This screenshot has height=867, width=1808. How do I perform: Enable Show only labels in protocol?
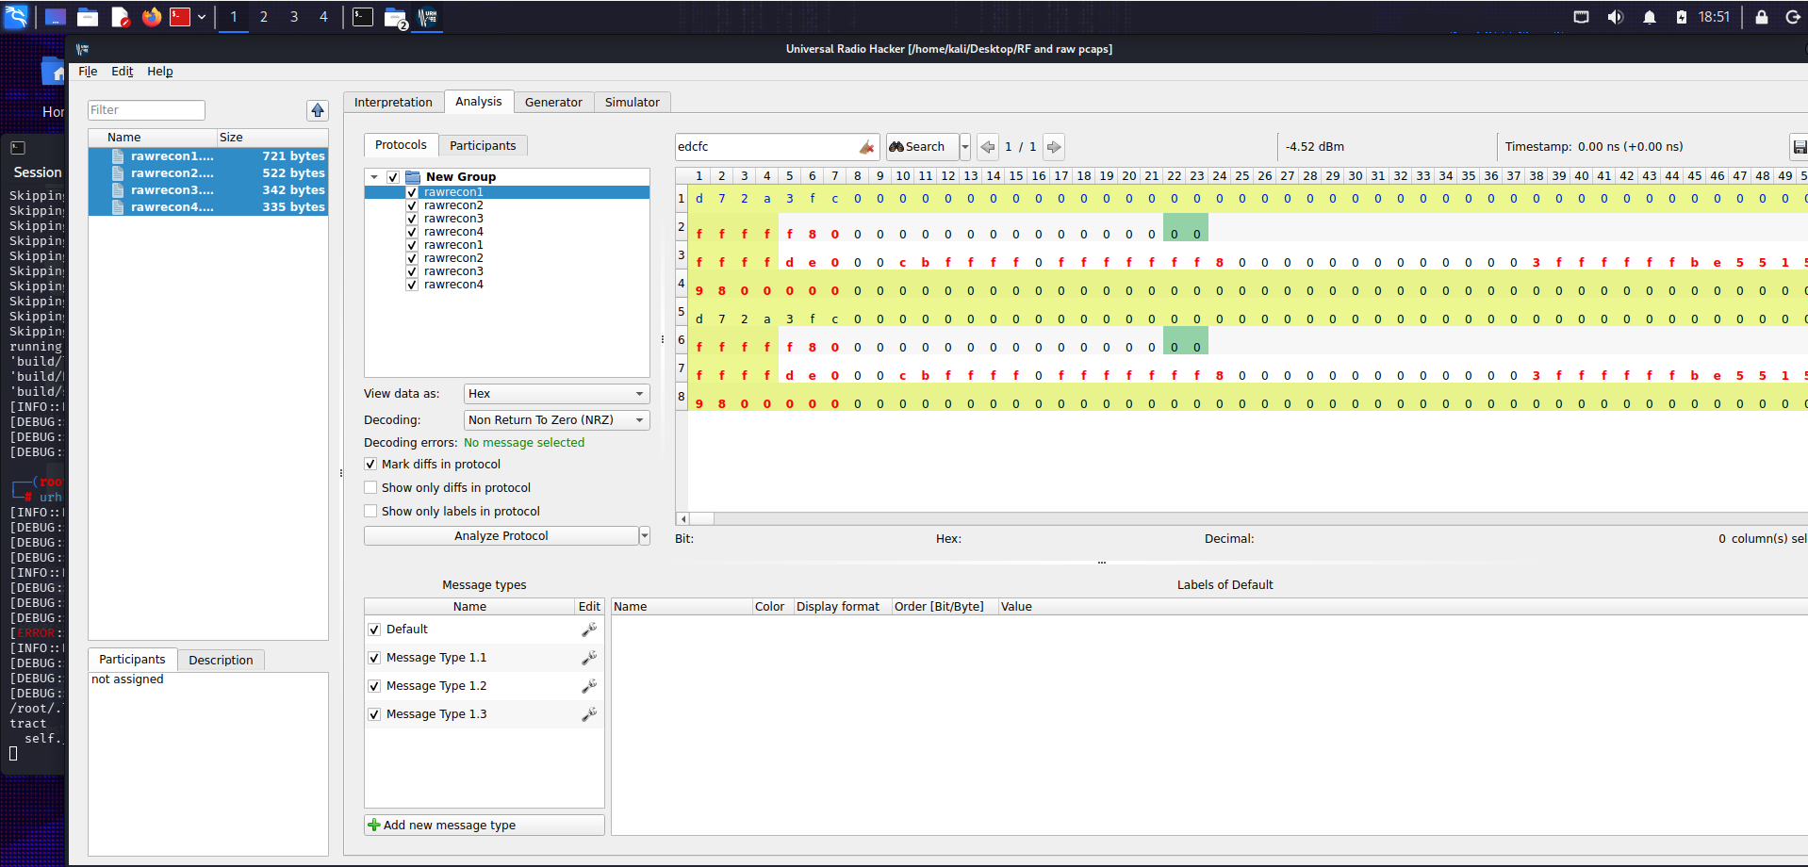(x=370, y=512)
